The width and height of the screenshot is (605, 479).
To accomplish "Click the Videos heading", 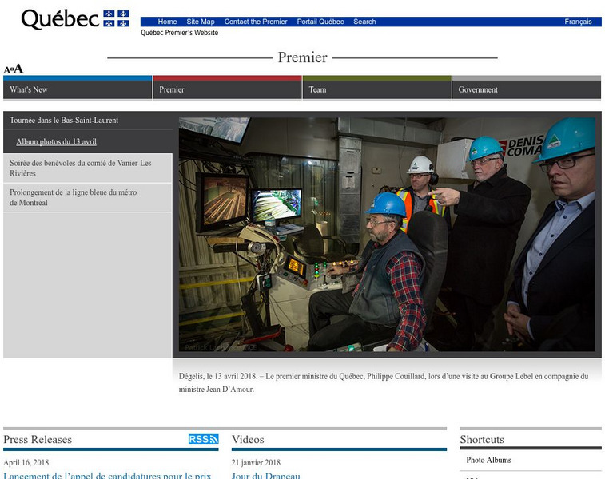I will coord(248,439).
